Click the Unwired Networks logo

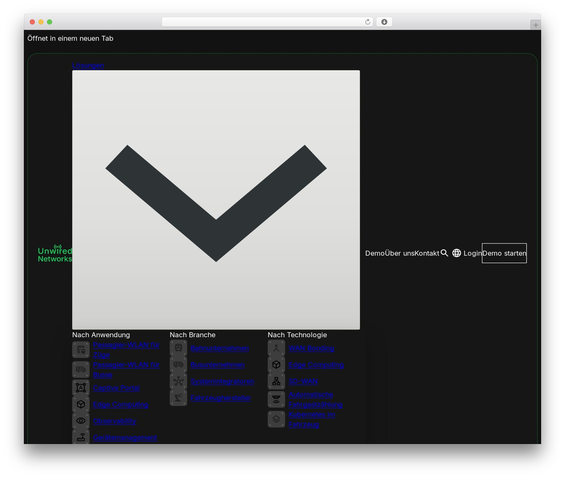point(55,254)
